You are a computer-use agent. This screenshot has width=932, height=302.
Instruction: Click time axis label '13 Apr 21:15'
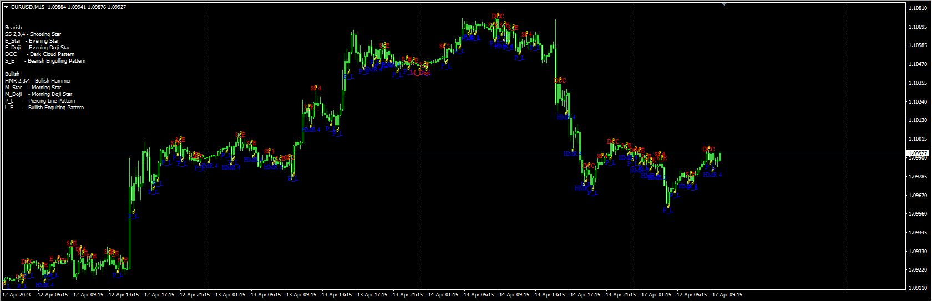point(408,295)
